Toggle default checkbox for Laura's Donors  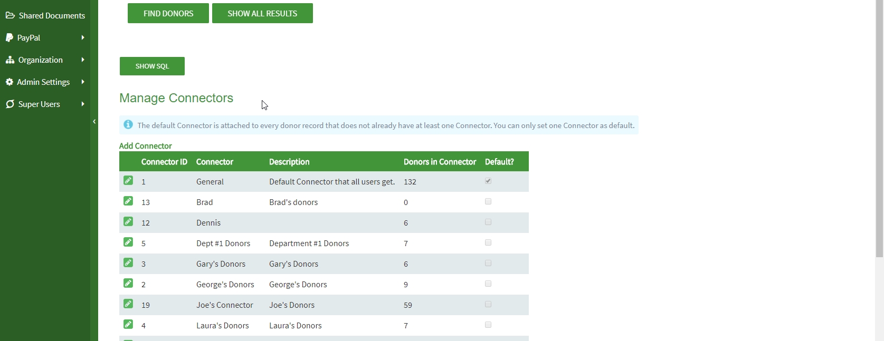point(488,325)
